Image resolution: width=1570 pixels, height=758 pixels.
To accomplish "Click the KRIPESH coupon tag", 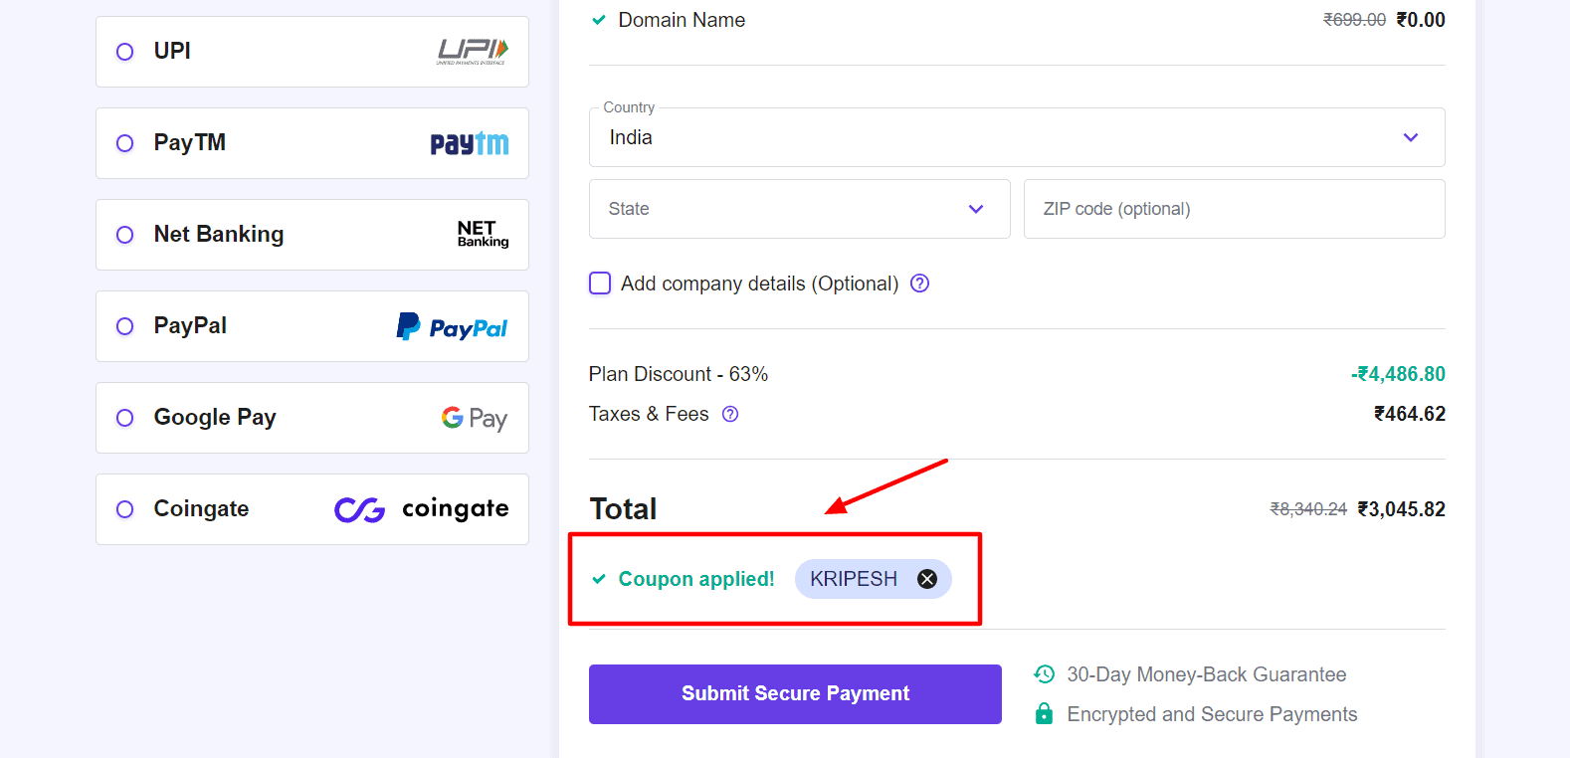I will (854, 579).
